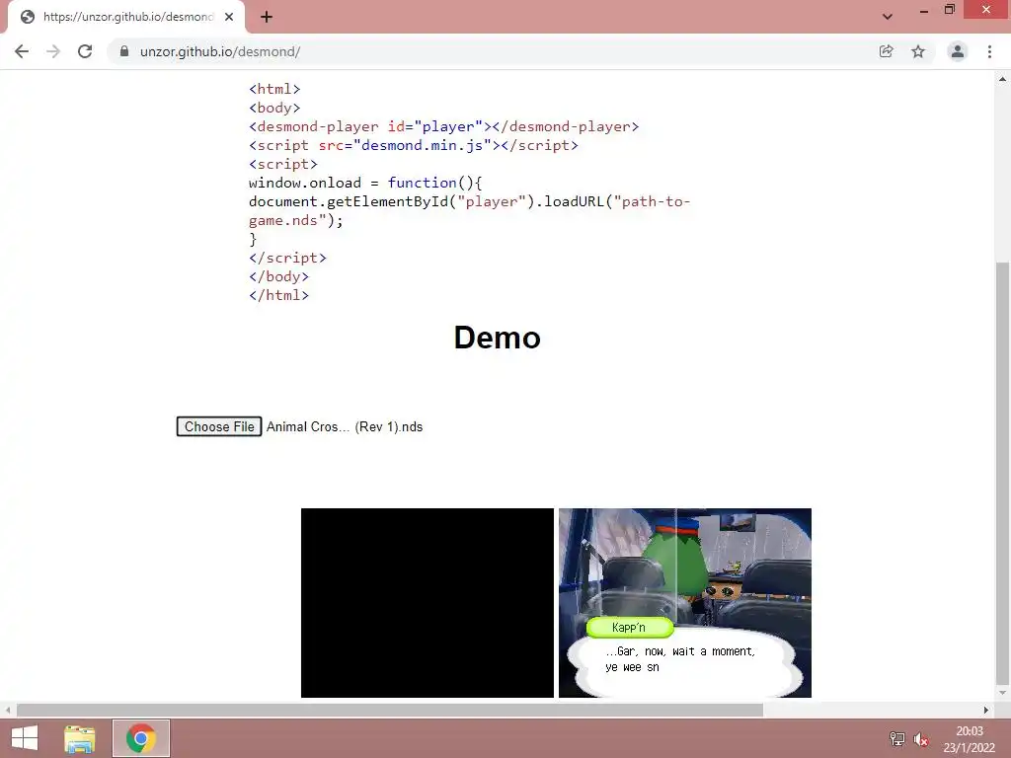Open the network tray icon
This screenshot has width=1011, height=758.
coord(896,739)
